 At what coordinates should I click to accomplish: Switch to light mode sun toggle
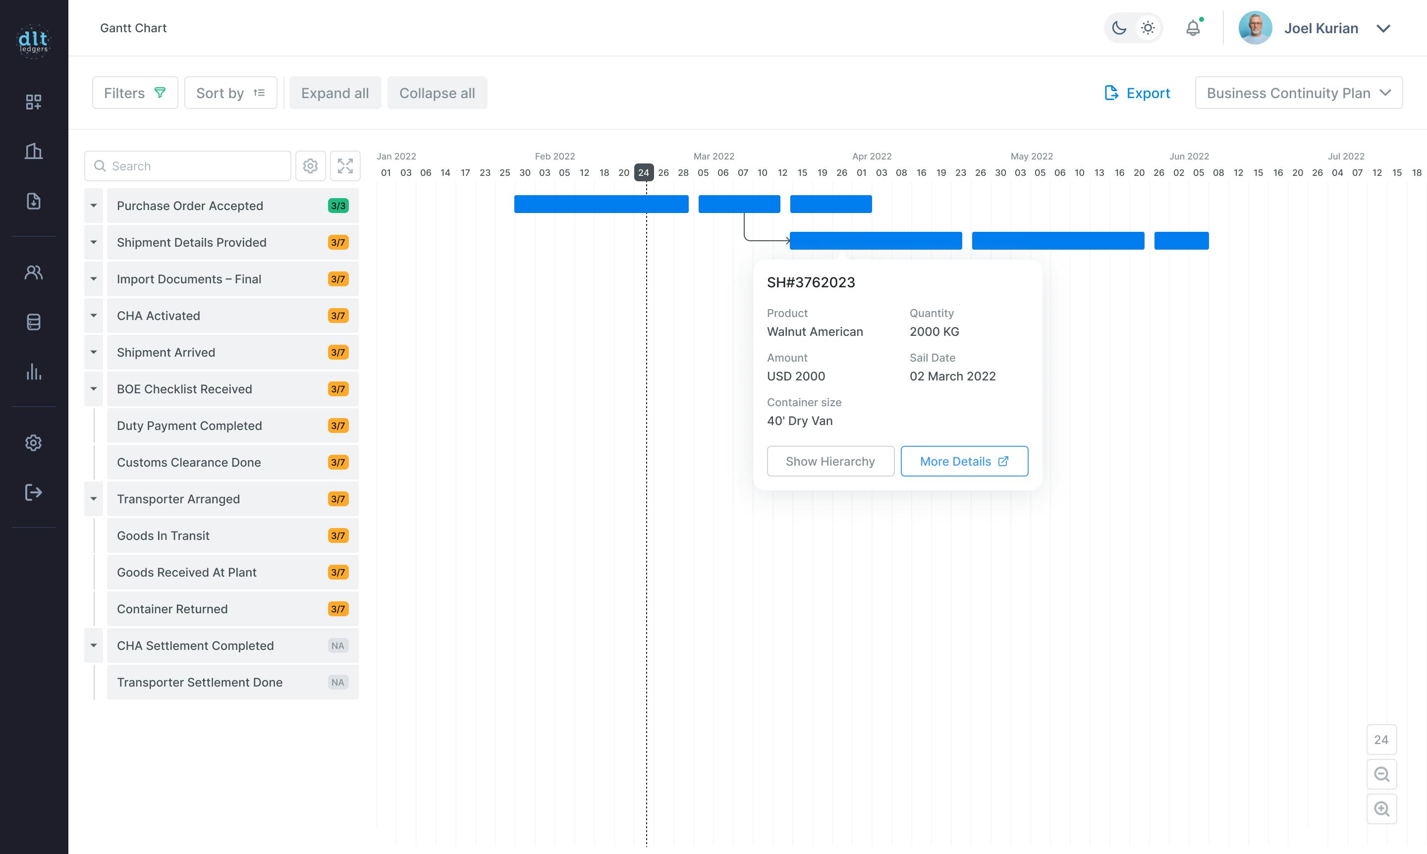pos(1148,28)
